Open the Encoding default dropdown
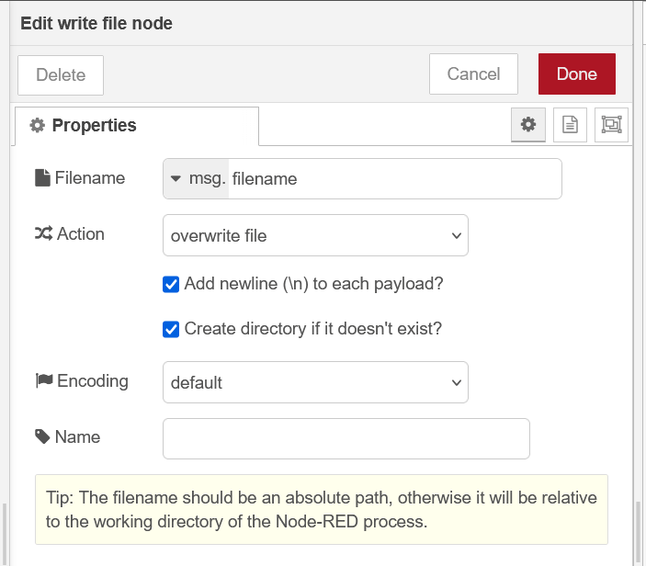 315,382
